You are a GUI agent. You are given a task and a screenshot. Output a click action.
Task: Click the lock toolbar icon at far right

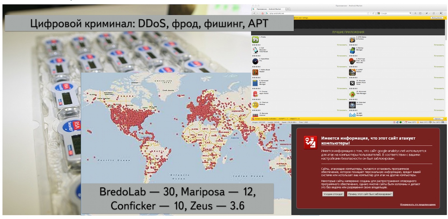pos(441,13)
